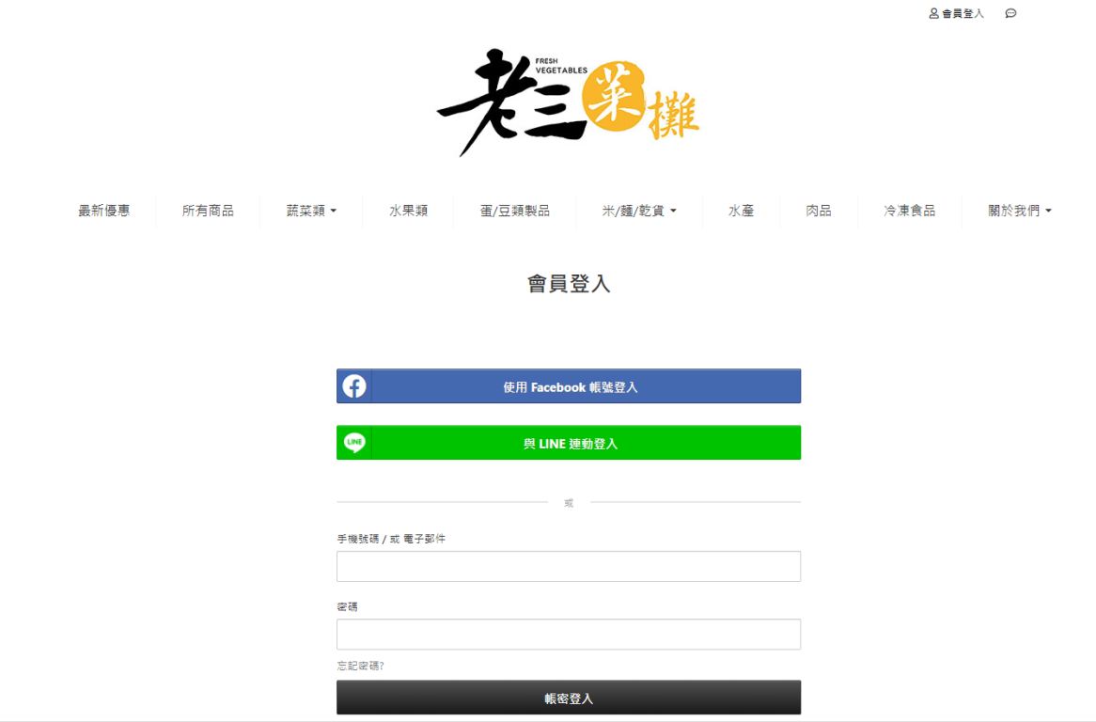Open the 水果類 category

(x=408, y=211)
